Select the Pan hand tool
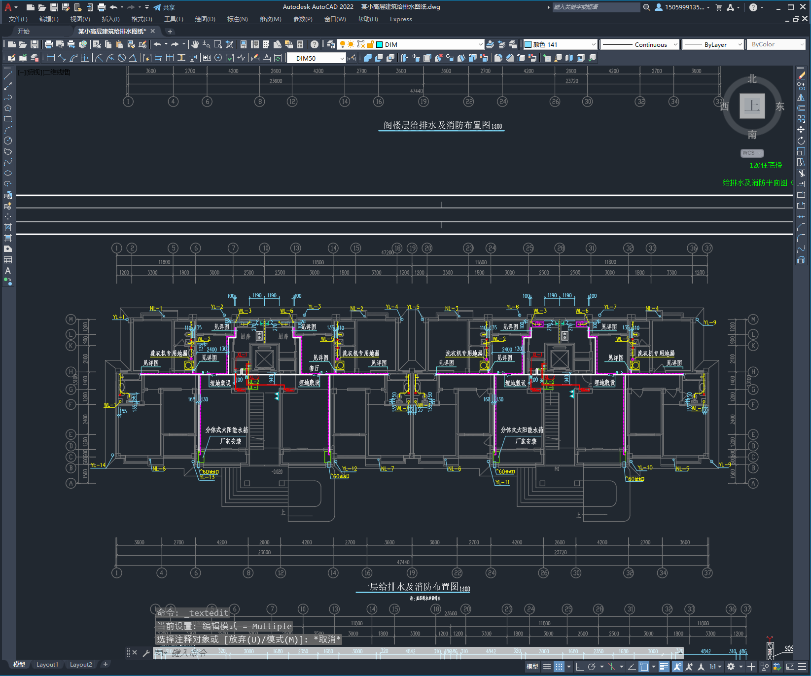811x676 pixels. 195,44
